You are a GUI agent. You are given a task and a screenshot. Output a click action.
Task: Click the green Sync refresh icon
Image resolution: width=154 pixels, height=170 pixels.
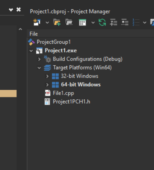102,22
